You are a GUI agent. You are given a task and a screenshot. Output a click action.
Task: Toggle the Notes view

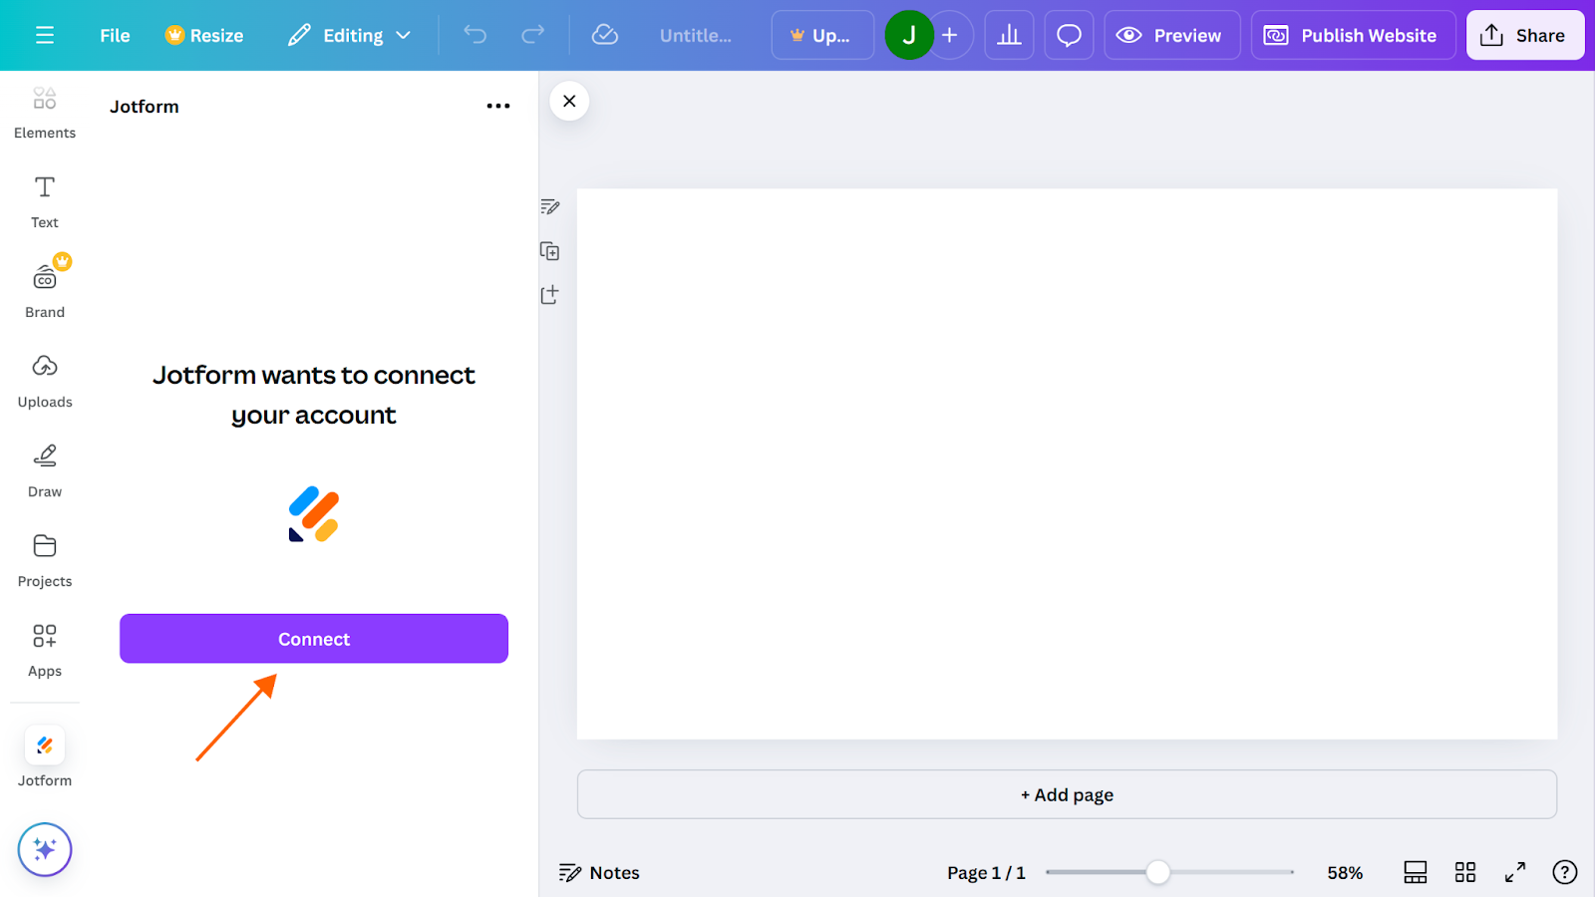(598, 872)
